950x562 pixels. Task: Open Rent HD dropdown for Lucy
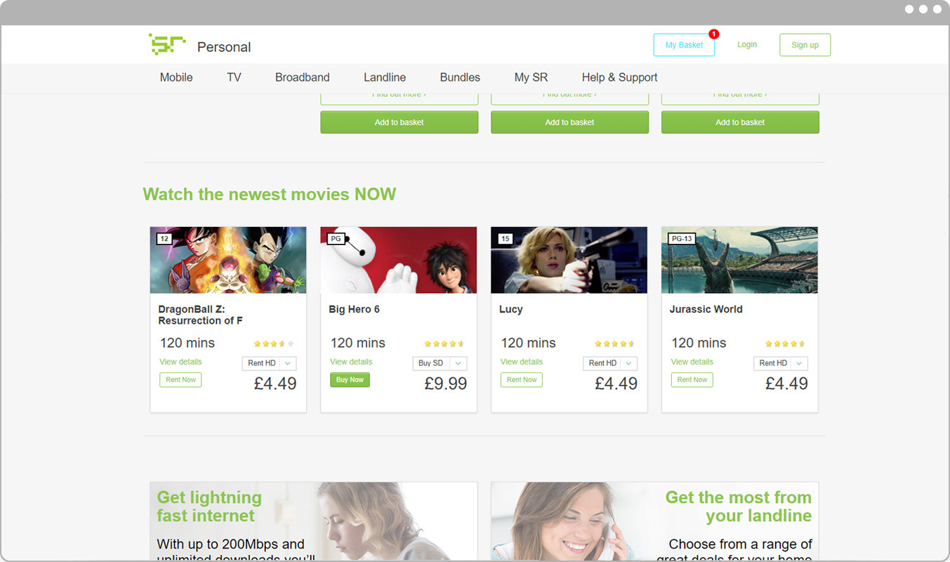pyautogui.click(x=610, y=363)
